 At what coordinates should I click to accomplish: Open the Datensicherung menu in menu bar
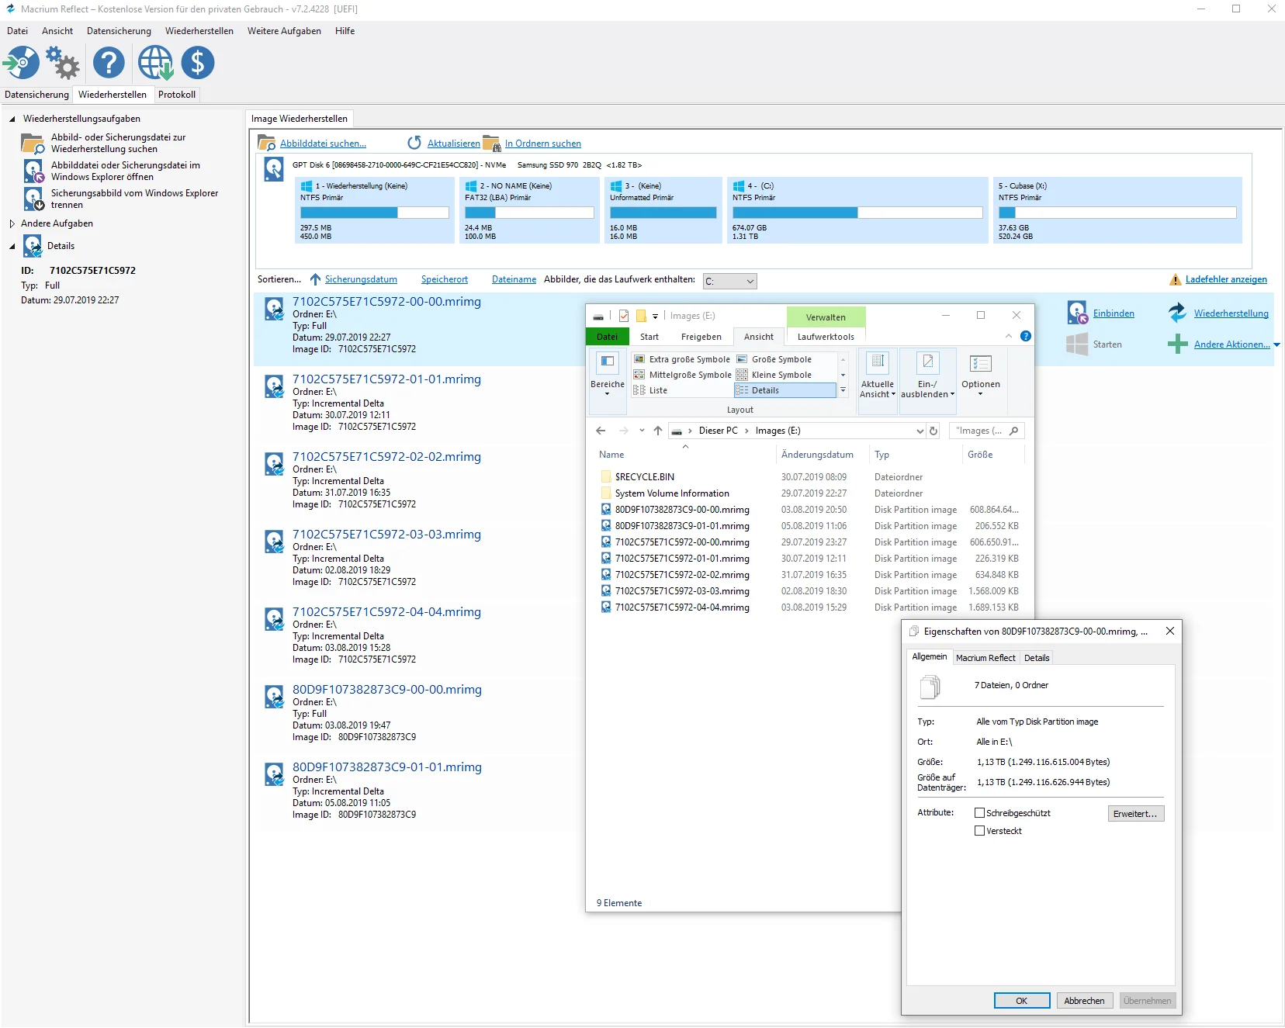(119, 31)
